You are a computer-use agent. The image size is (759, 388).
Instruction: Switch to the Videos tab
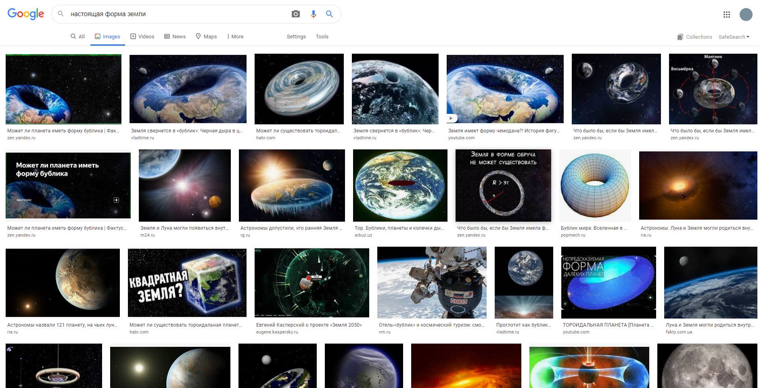(142, 36)
